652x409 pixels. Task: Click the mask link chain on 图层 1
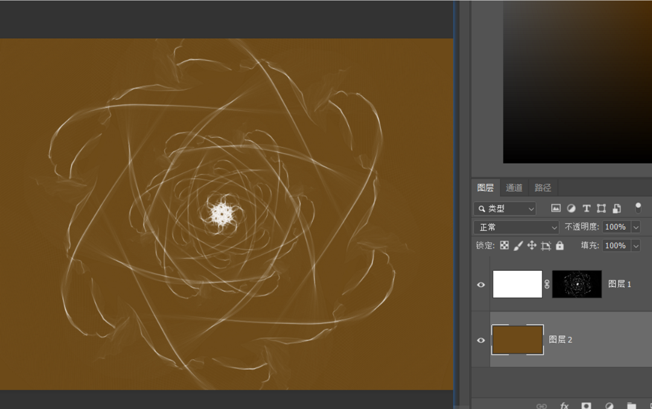(x=547, y=284)
